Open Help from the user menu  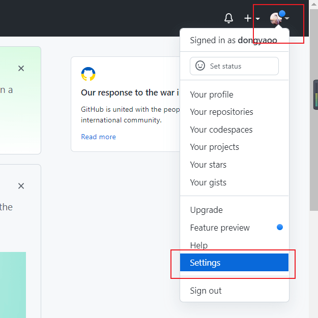pos(234,245)
